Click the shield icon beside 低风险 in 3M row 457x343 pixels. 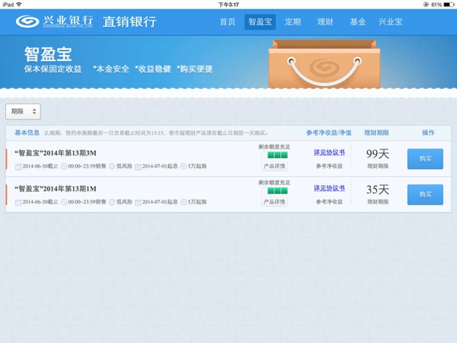pyautogui.click(x=112, y=166)
